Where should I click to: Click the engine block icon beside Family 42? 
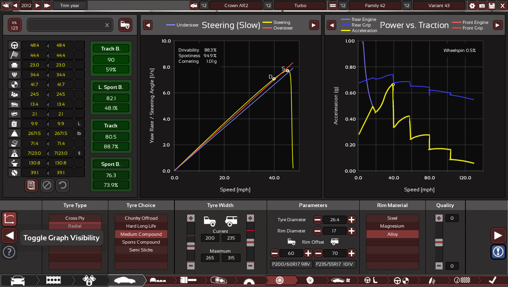click(333, 6)
